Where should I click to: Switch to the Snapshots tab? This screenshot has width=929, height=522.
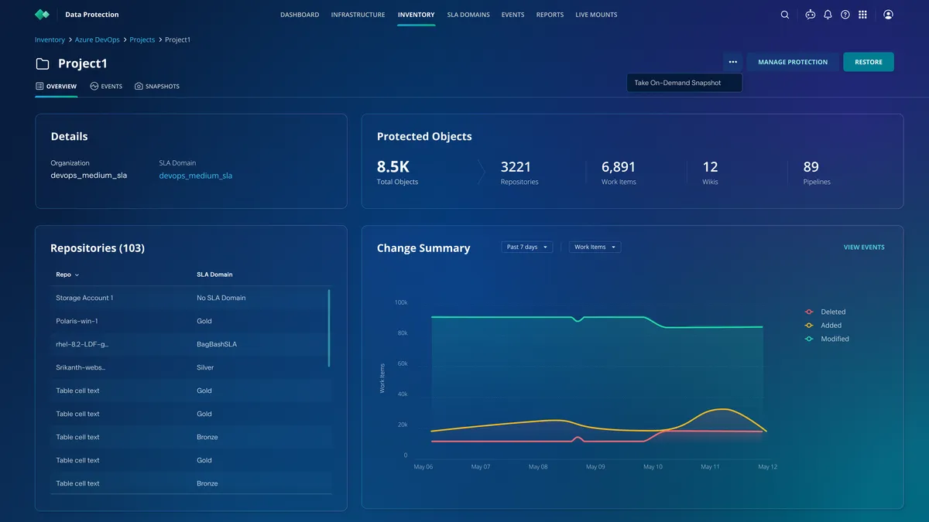[156, 87]
